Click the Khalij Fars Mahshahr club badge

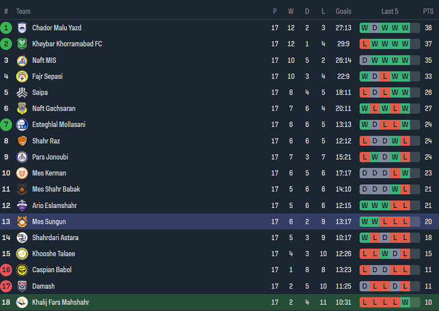point(22,303)
